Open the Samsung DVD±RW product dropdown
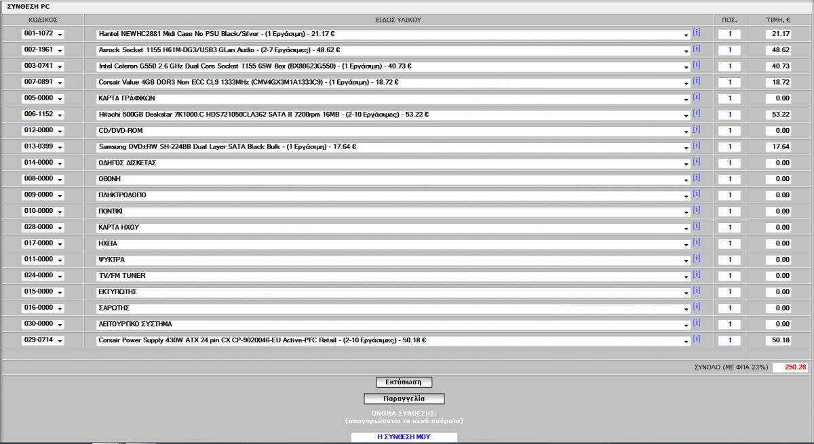Image resolution: width=814 pixels, height=444 pixels. point(393,146)
